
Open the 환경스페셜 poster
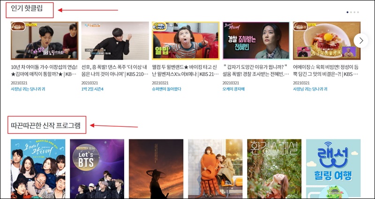(x=274, y=169)
